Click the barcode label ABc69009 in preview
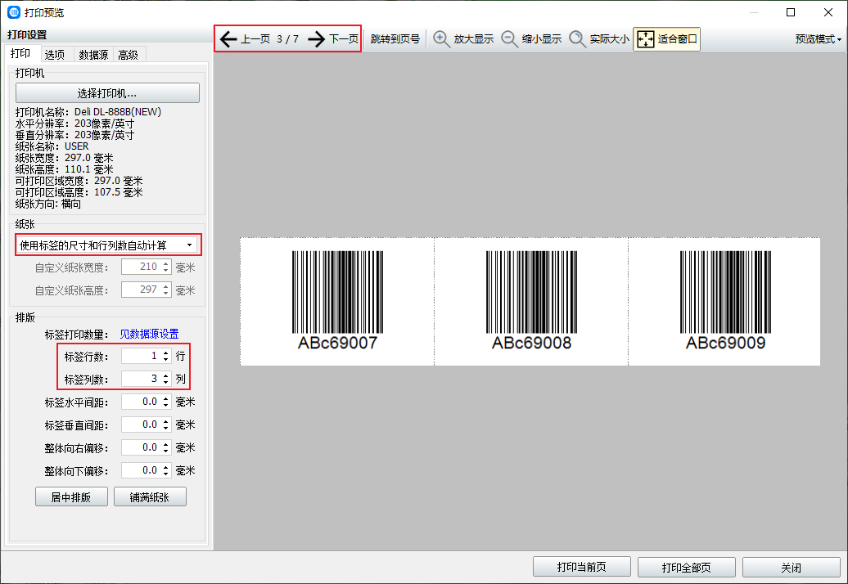The height and width of the screenshot is (584, 848). click(724, 302)
